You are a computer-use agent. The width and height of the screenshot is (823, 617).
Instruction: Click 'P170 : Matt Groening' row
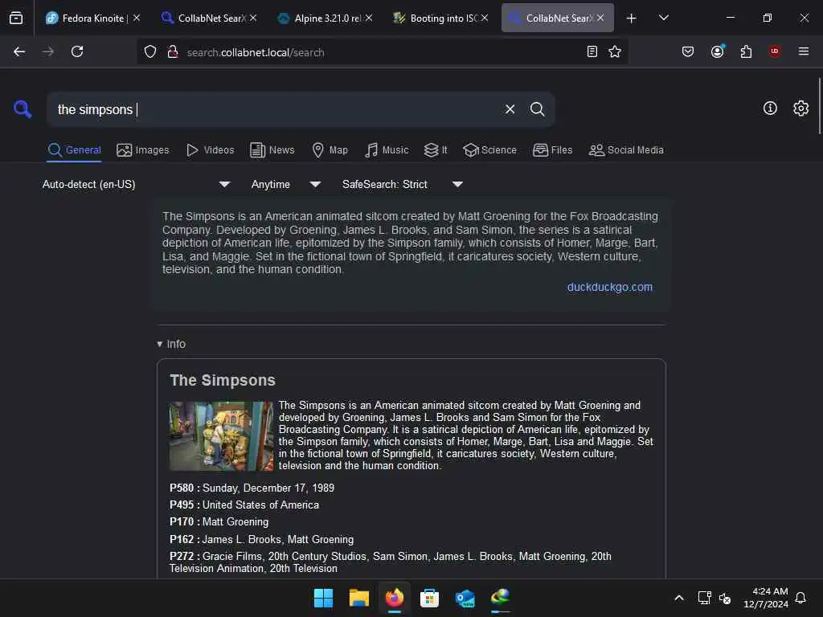[x=219, y=521]
